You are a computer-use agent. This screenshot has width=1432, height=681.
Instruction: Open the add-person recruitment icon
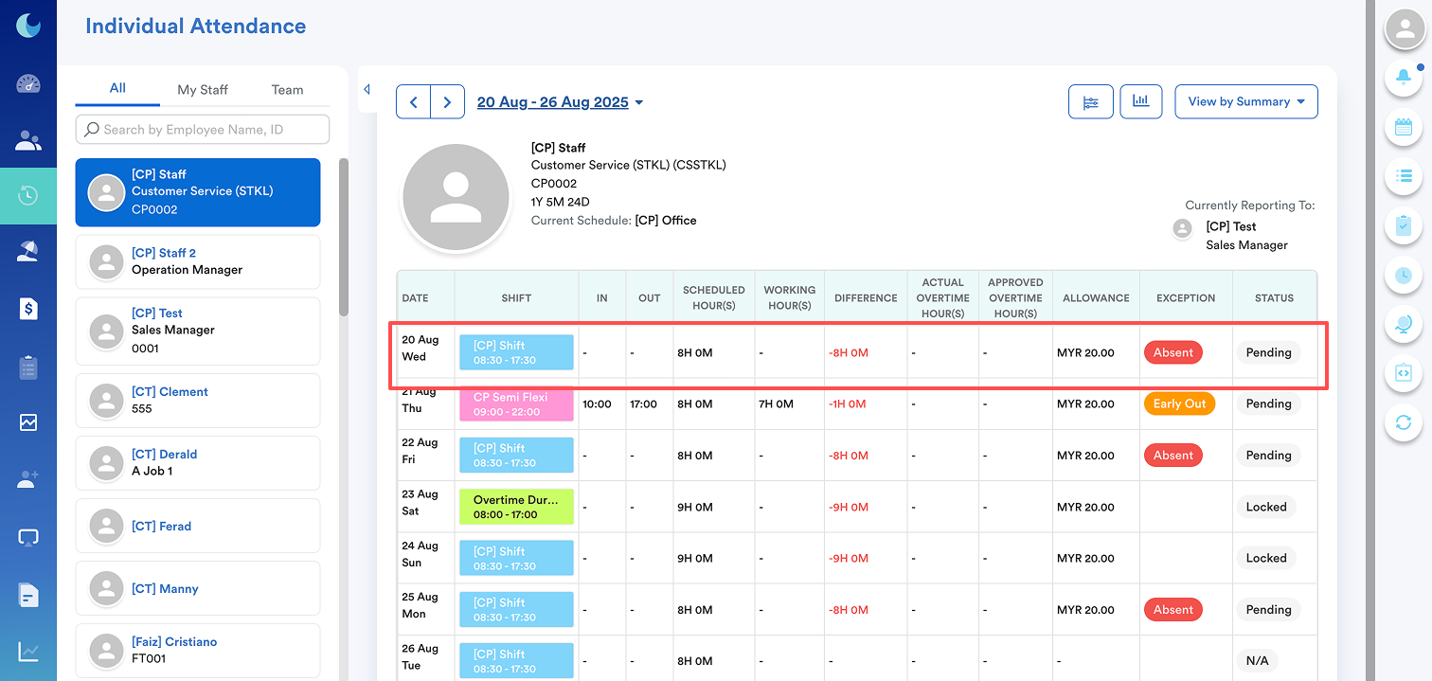[28, 480]
